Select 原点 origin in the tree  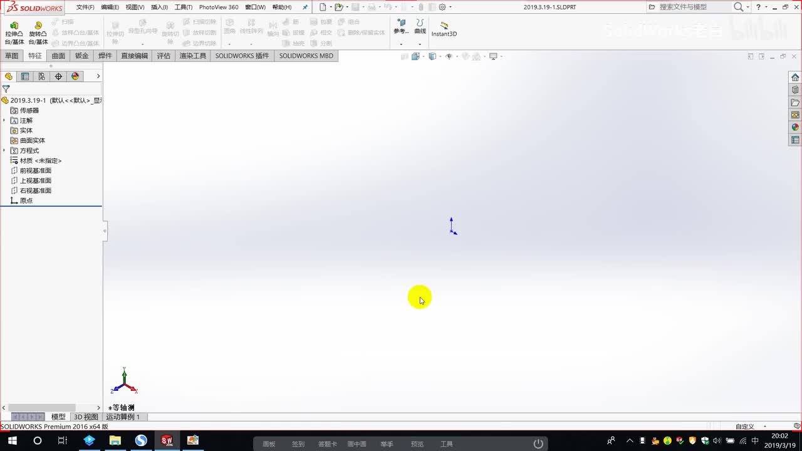tap(21, 200)
